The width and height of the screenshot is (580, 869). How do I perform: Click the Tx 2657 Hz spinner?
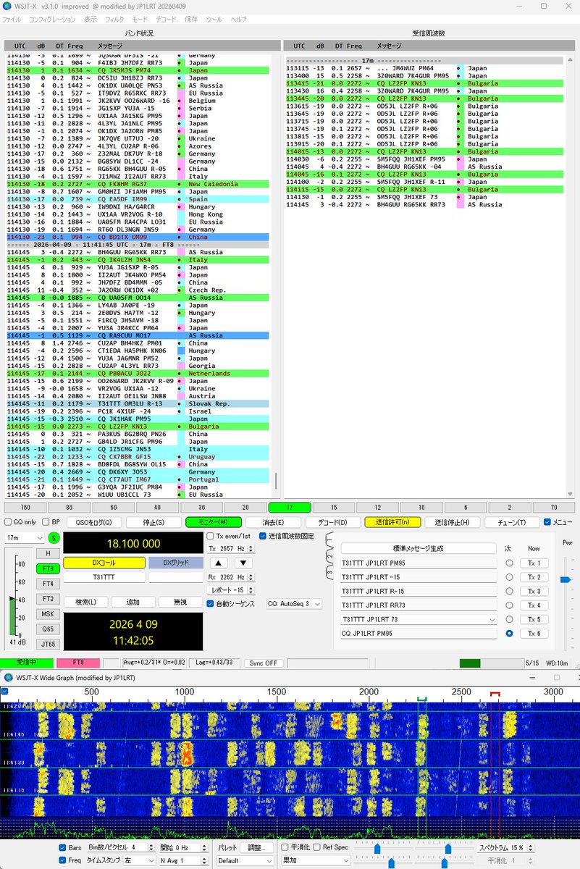point(230,549)
